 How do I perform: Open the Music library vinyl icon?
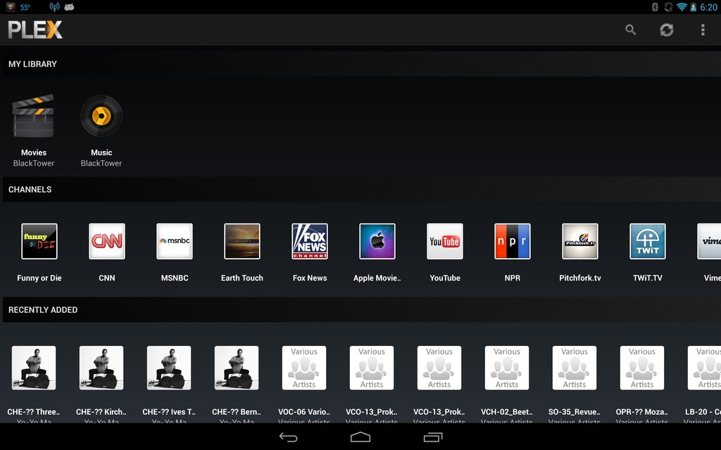[x=101, y=116]
